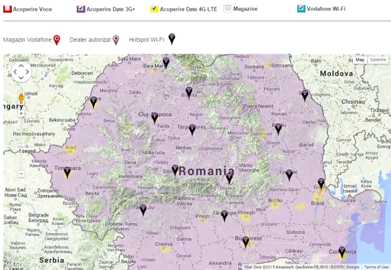Zoom out with the minus button
391x270 pixels.
(21, 174)
